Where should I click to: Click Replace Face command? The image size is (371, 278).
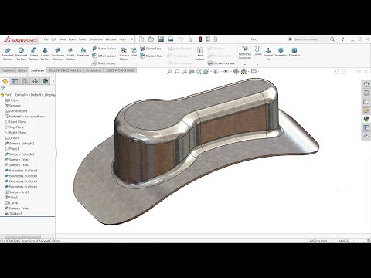151,56
